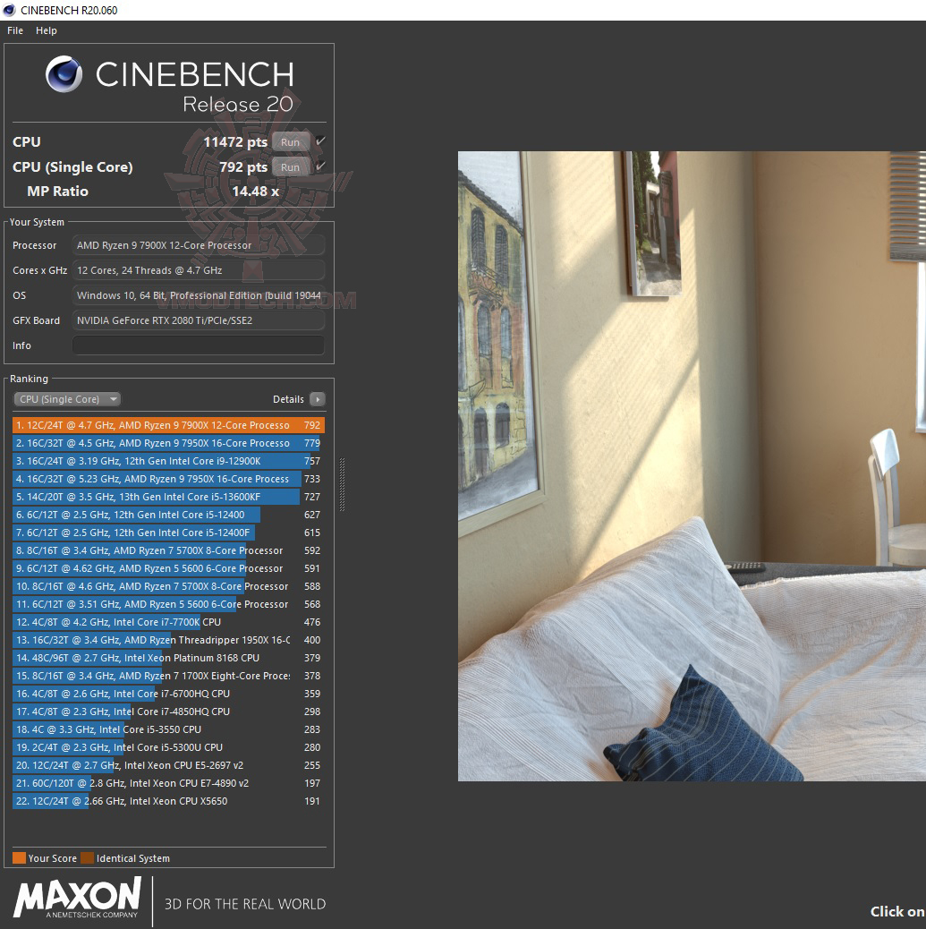Click the Cores x GHz field
Viewport: 926px width, 929px height.
pyautogui.click(x=199, y=270)
